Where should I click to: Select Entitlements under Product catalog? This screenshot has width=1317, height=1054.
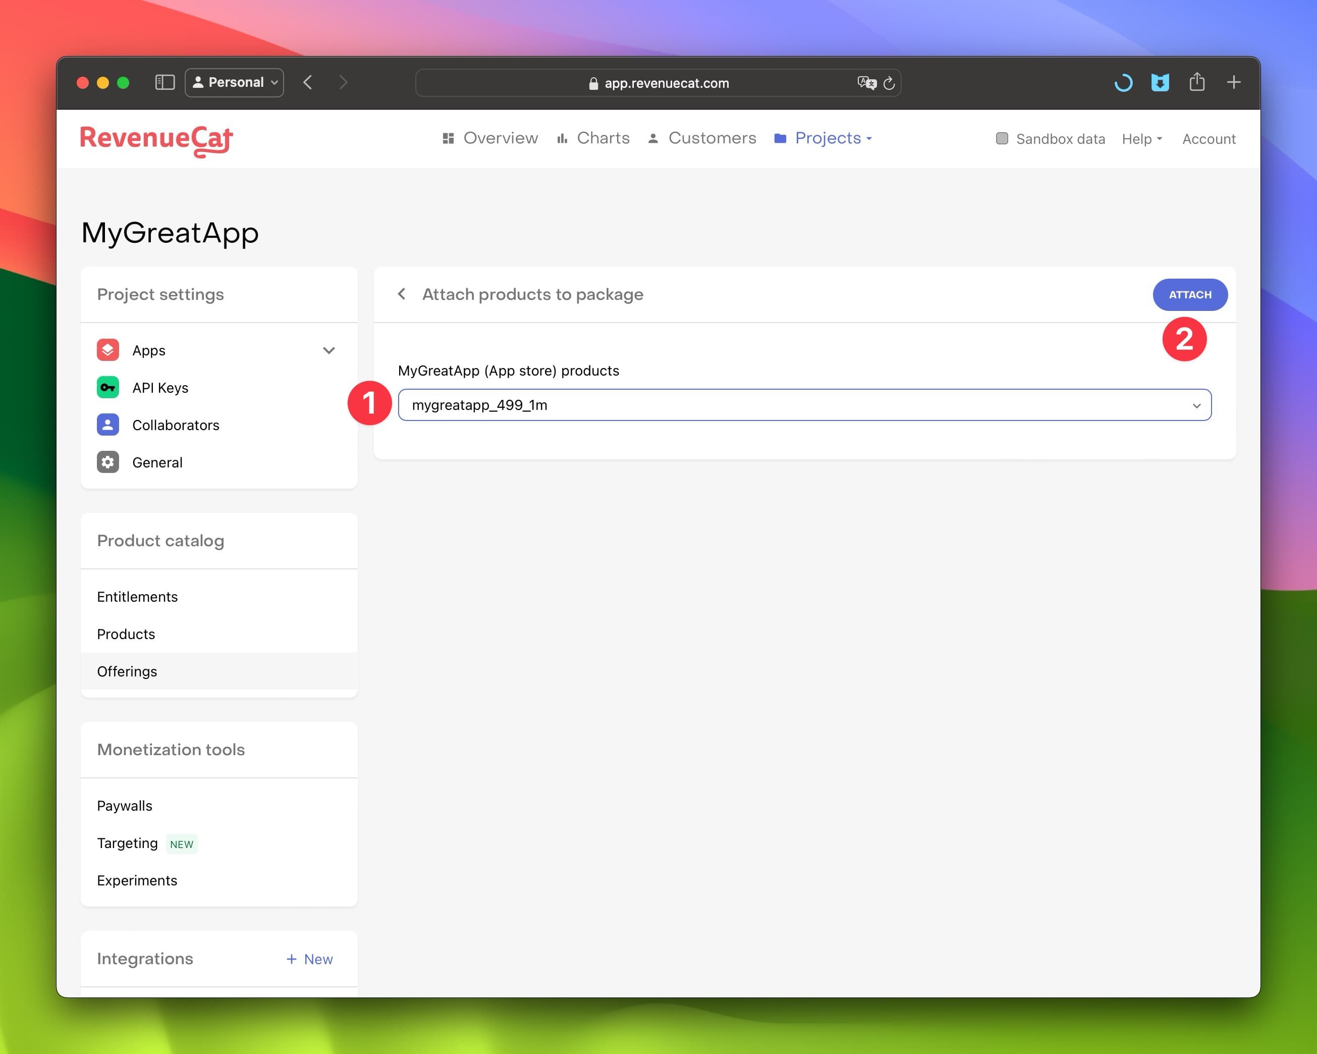(138, 596)
